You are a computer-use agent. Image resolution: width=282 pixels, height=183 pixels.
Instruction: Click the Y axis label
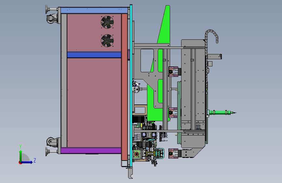(20, 147)
